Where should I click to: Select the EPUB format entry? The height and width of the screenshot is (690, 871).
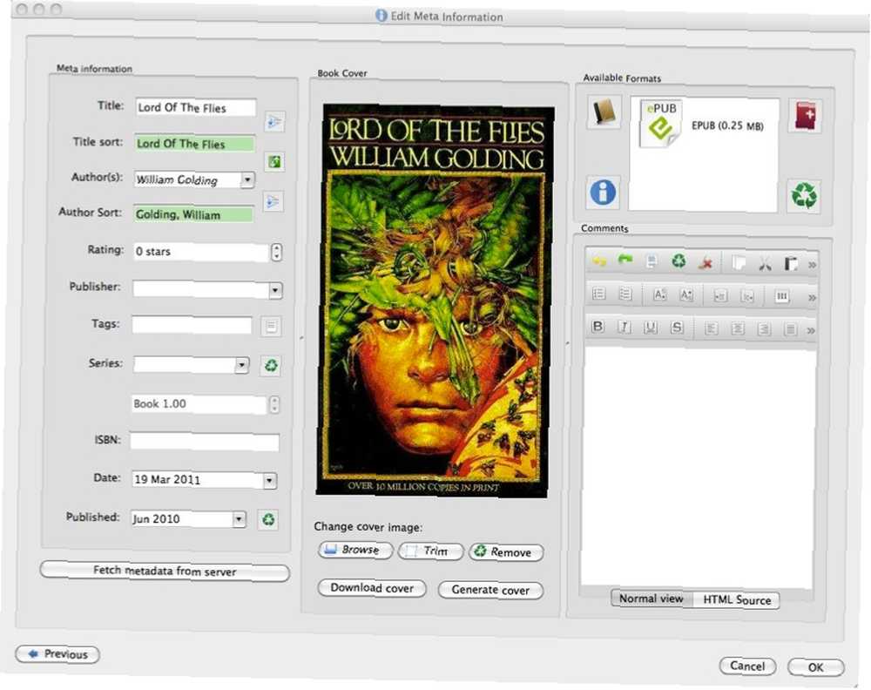tap(703, 125)
